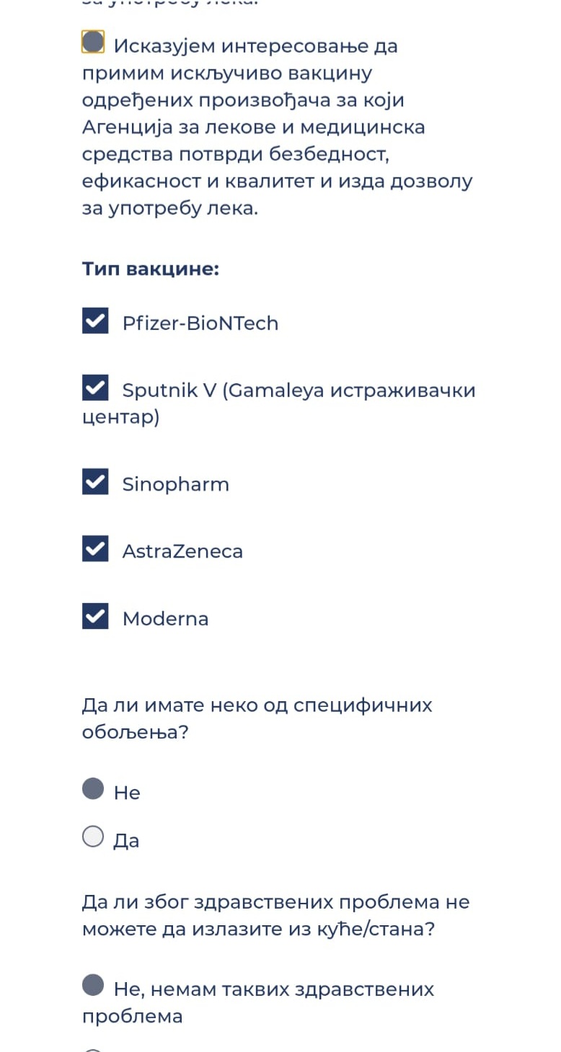Uncheck the Sputnik V checkbox
Viewport: 561px width, 1052px height.
pyautogui.click(x=95, y=388)
